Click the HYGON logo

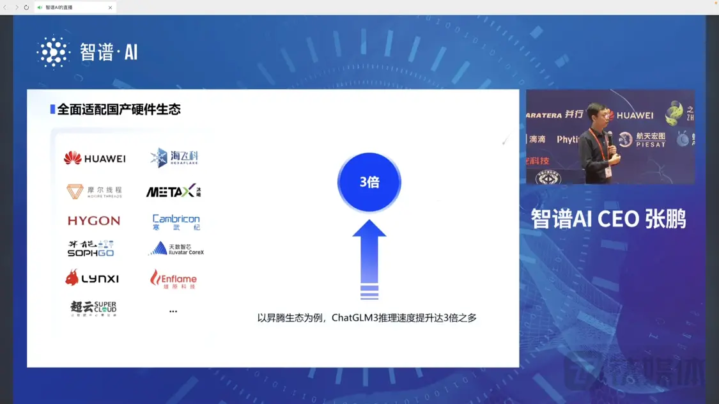pyautogui.click(x=94, y=221)
